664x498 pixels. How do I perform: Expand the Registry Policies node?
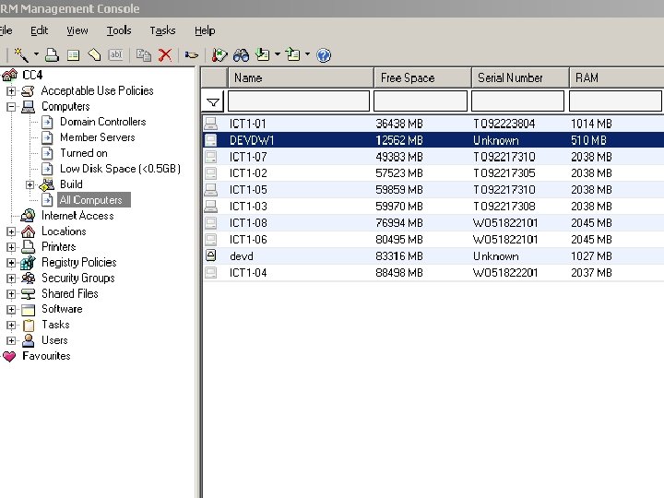tap(11, 263)
